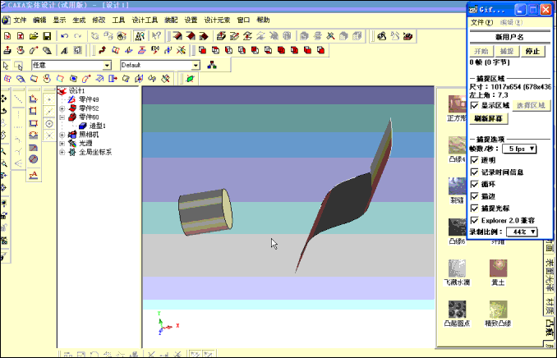Toggle the 循环 checkbox
557x358 pixels.
point(474,184)
